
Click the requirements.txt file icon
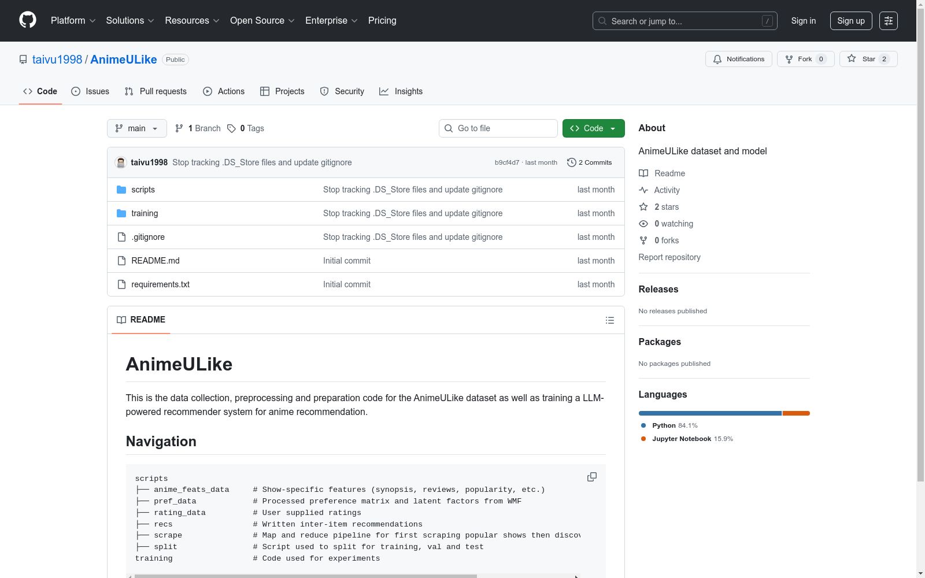coord(121,284)
